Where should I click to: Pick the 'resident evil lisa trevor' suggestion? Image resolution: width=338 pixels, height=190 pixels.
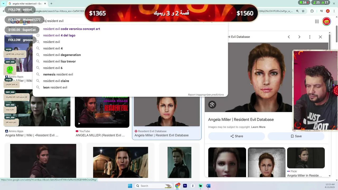pos(59,61)
